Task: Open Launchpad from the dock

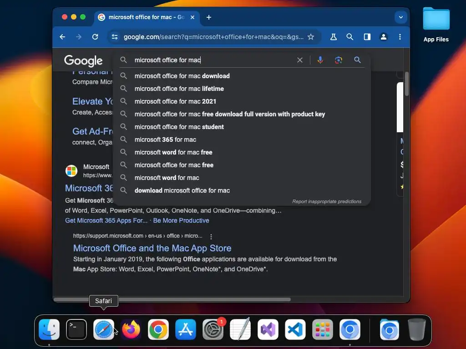Action: coord(323,329)
